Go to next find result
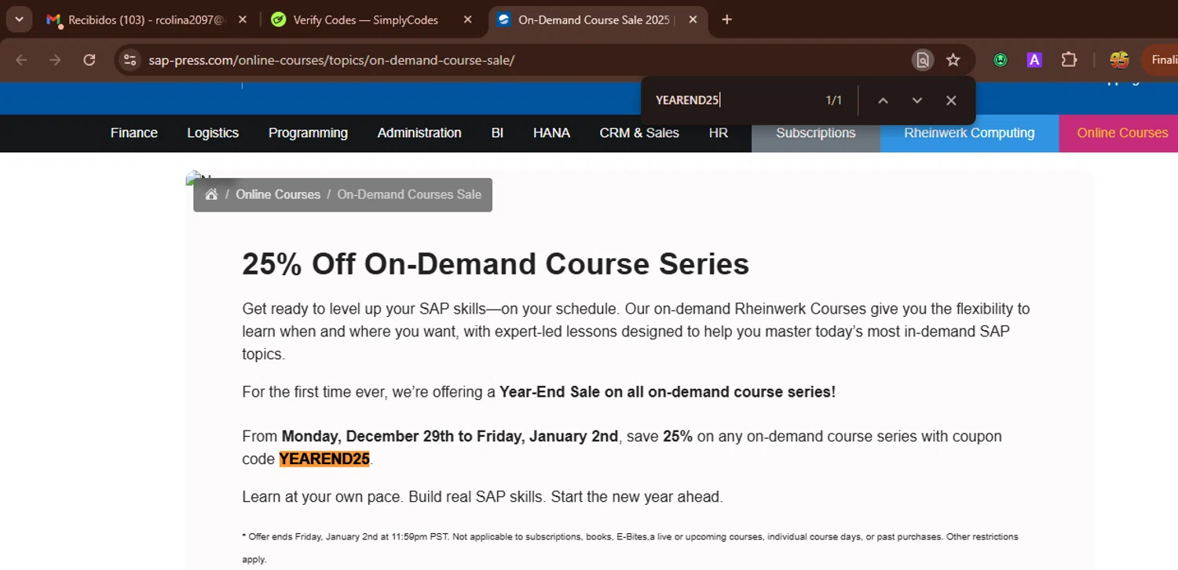 [916, 100]
